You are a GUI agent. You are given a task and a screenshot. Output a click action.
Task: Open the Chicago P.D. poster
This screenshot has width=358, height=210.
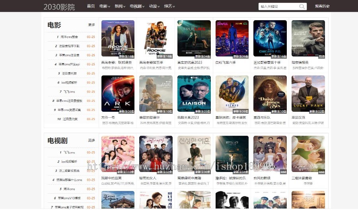270,39
